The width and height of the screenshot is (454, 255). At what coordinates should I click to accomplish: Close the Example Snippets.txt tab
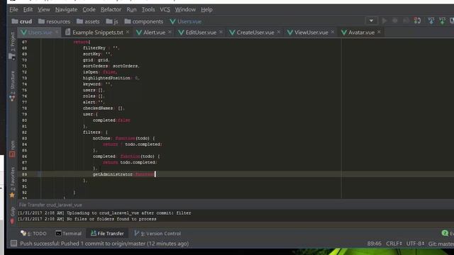pyautogui.click(x=128, y=32)
